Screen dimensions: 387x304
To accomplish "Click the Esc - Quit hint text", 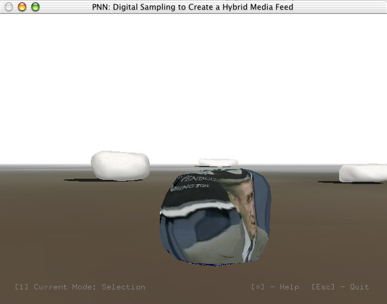I will click(340, 287).
